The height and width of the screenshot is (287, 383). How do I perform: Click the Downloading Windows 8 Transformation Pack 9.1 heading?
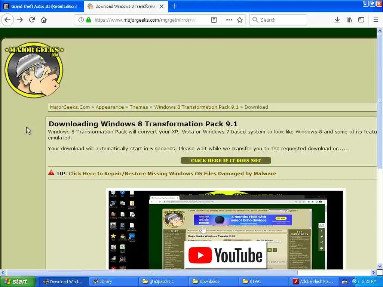pos(143,124)
